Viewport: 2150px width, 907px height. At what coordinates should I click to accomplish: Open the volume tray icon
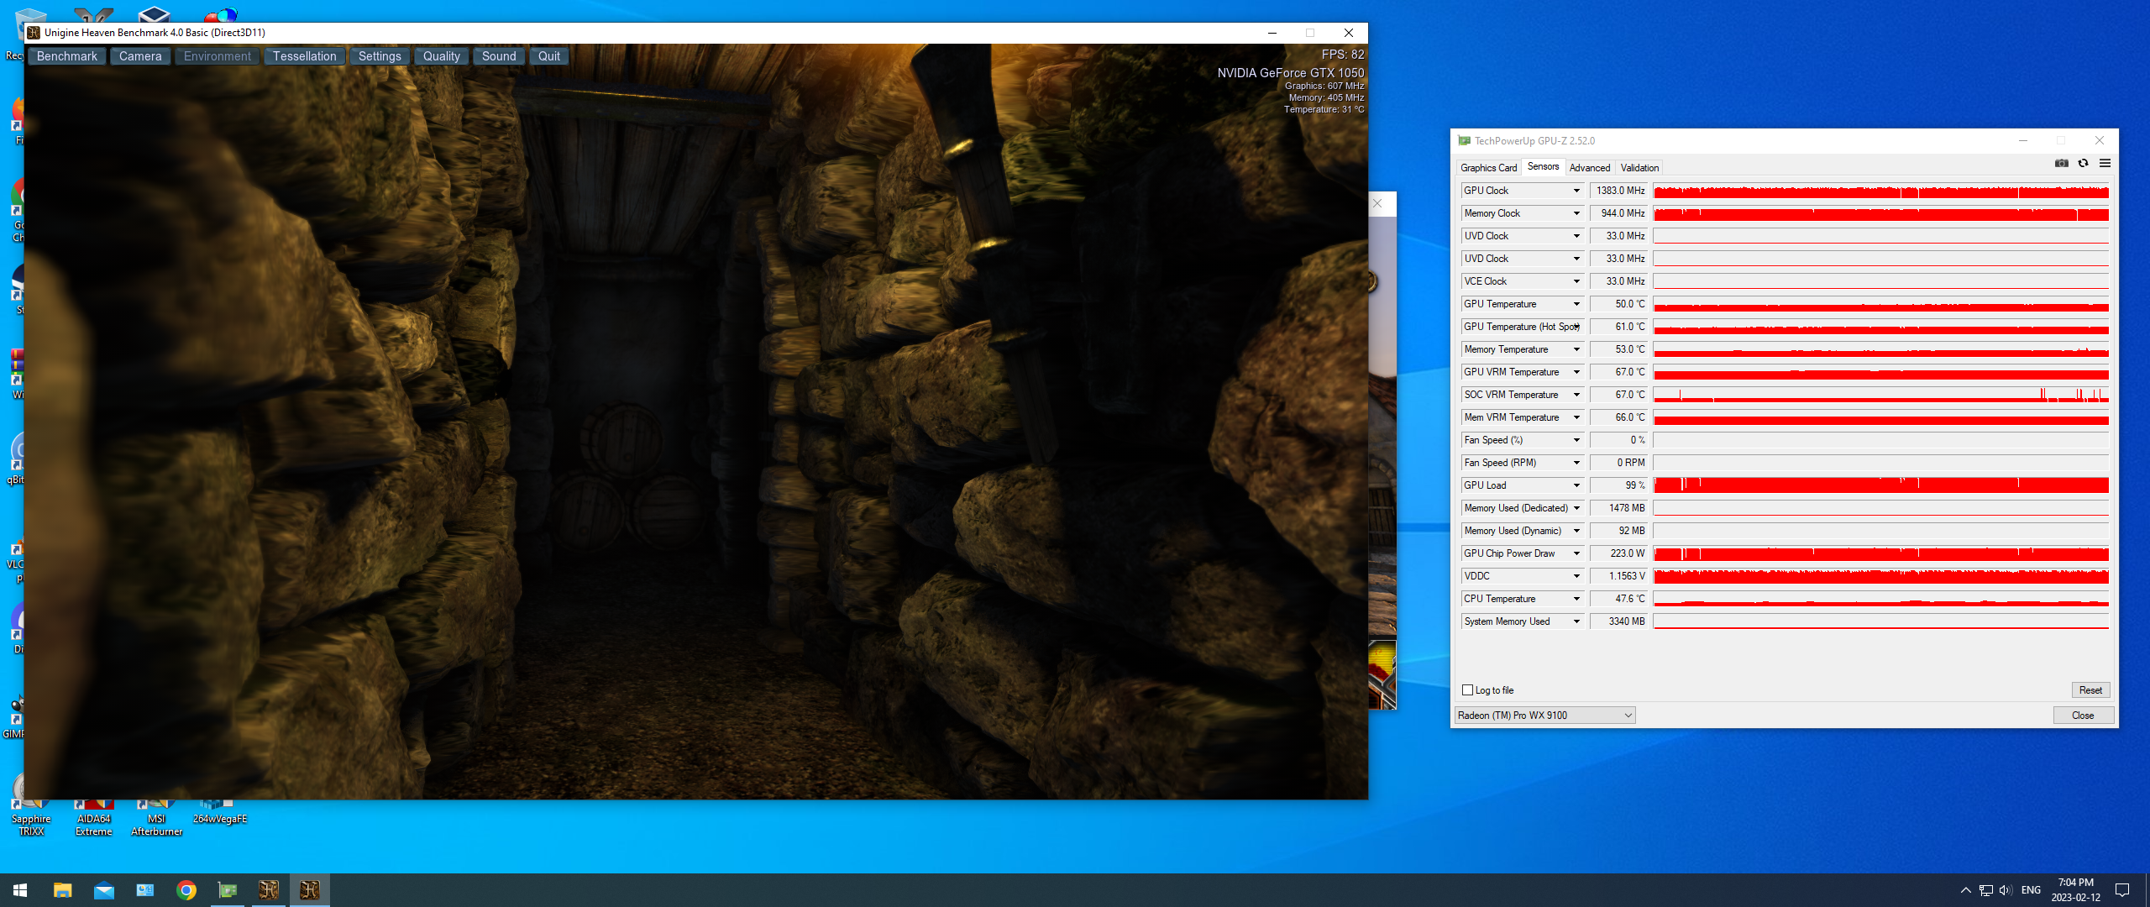click(2006, 890)
